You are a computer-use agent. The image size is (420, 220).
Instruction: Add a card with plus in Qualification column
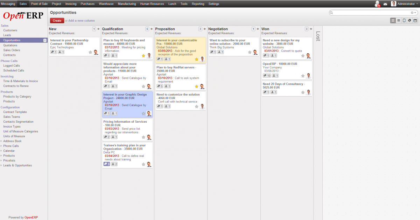pos(152,29)
